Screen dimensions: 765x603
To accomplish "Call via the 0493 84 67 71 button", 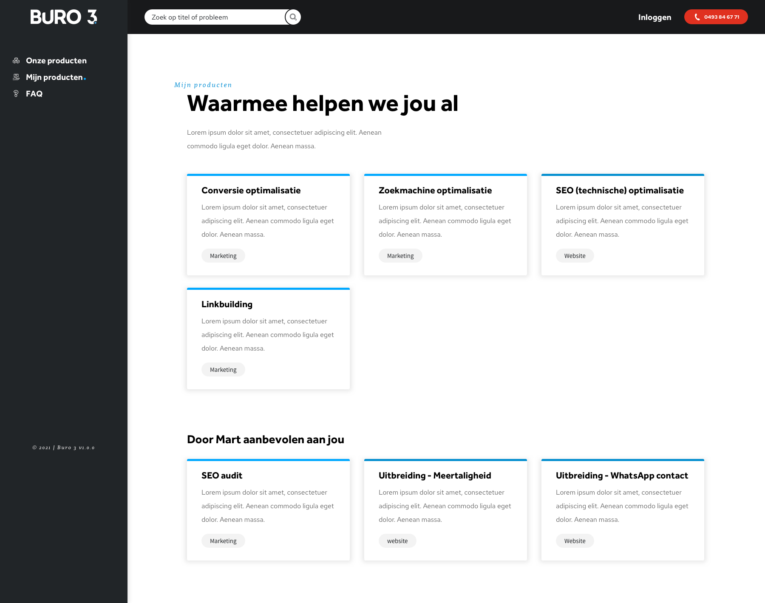I will (721, 17).
